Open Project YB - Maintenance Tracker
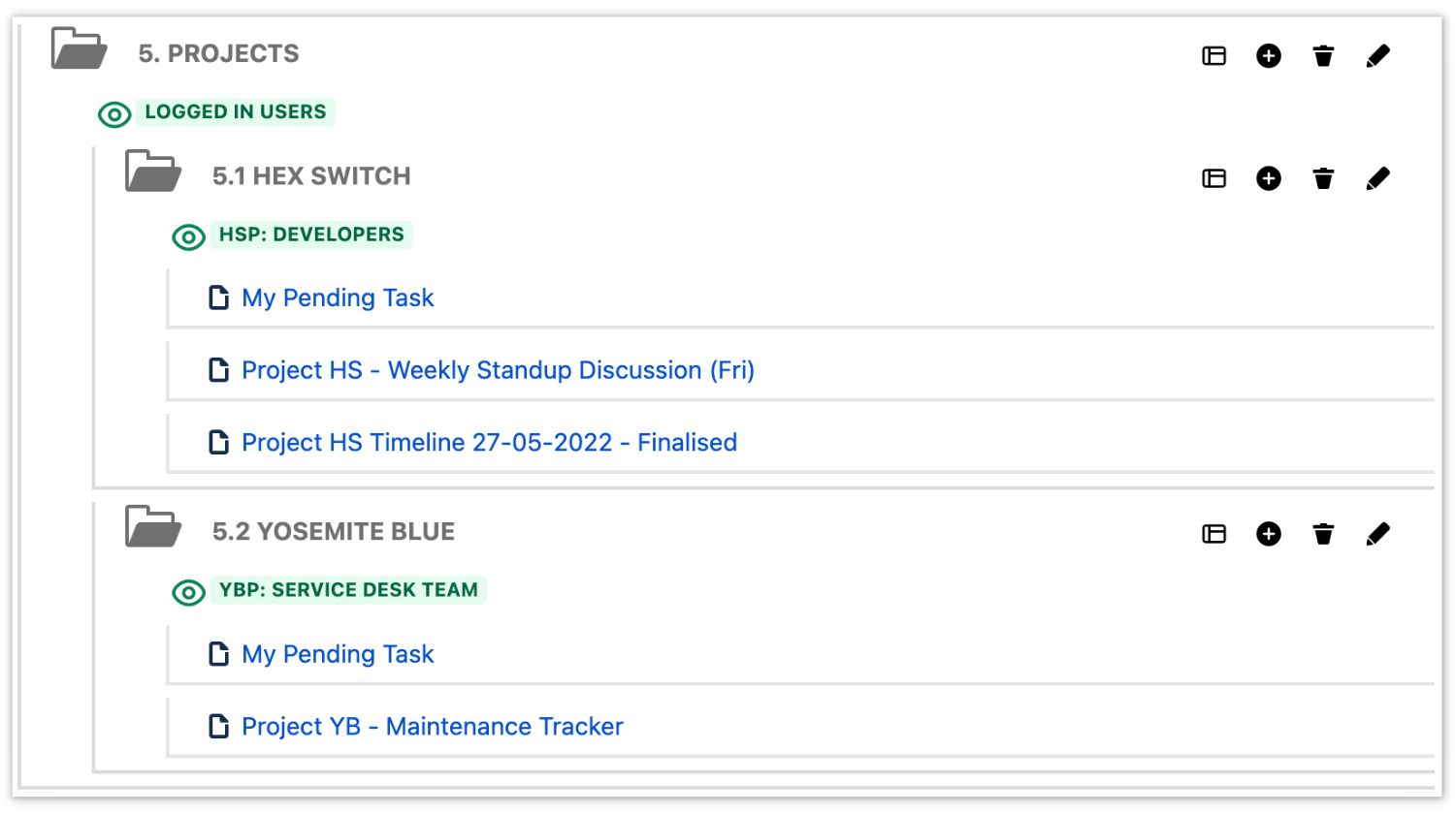Screen dimensions: 1455x814 [x=432, y=726]
